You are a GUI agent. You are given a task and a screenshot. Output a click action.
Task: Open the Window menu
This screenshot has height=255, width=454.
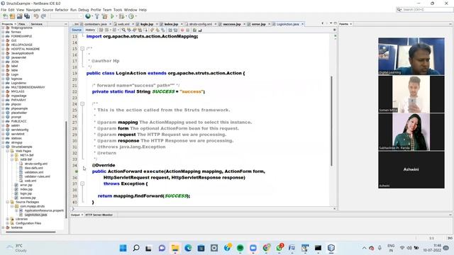pyautogui.click(x=131, y=10)
